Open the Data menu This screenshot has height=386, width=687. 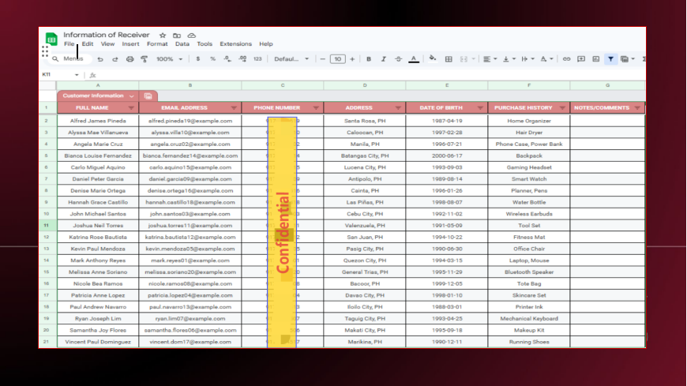[182, 44]
